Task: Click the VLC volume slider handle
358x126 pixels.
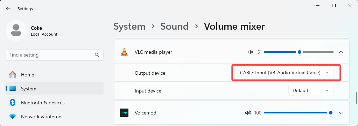Action: pos(300,52)
